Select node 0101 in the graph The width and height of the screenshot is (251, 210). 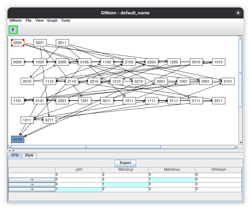[228, 82]
